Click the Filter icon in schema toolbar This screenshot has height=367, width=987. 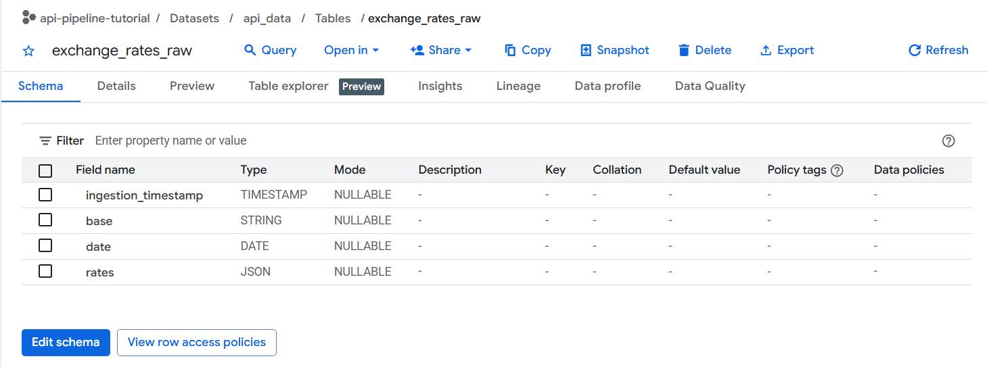pyautogui.click(x=45, y=141)
